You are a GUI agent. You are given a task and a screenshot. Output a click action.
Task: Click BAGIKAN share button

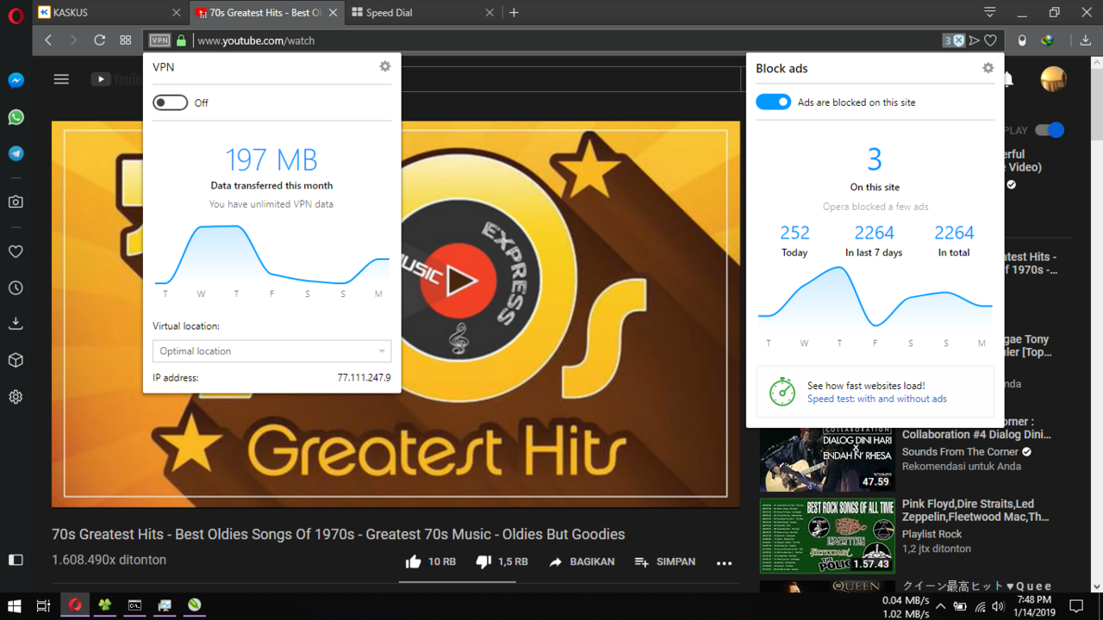[582, 561]
